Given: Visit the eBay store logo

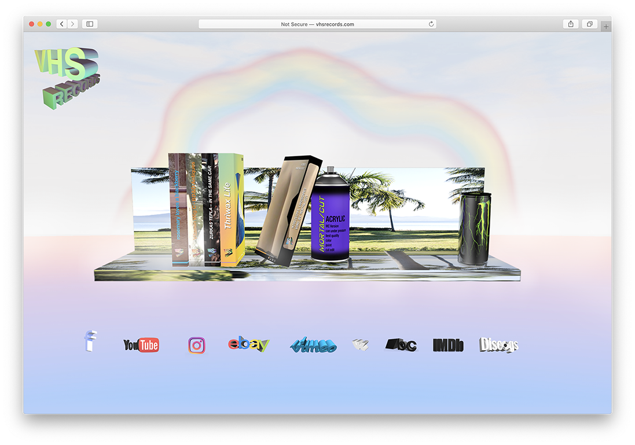Looking at the screenshot, I should [x=248, y=345].
